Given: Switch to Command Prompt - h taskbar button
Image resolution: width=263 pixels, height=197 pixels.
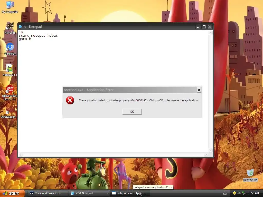Looking at the screenshot, I should pos(47,193).
